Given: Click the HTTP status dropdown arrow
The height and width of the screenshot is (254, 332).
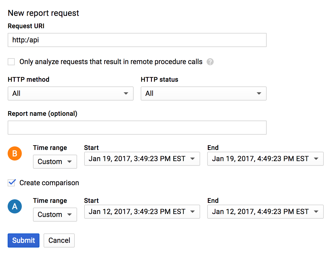Looking at the screenshot, I should click(259, 93).
